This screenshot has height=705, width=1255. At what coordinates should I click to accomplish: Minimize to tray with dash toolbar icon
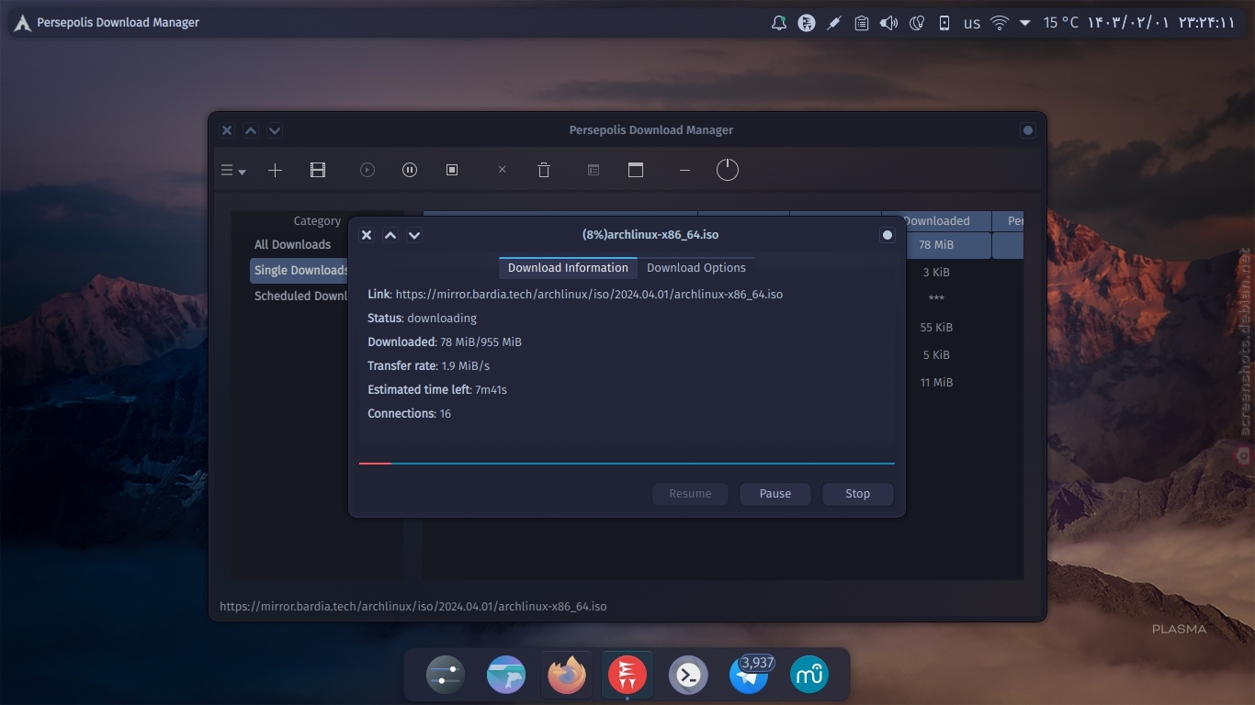pyautogui.click(x=684, y=170)
